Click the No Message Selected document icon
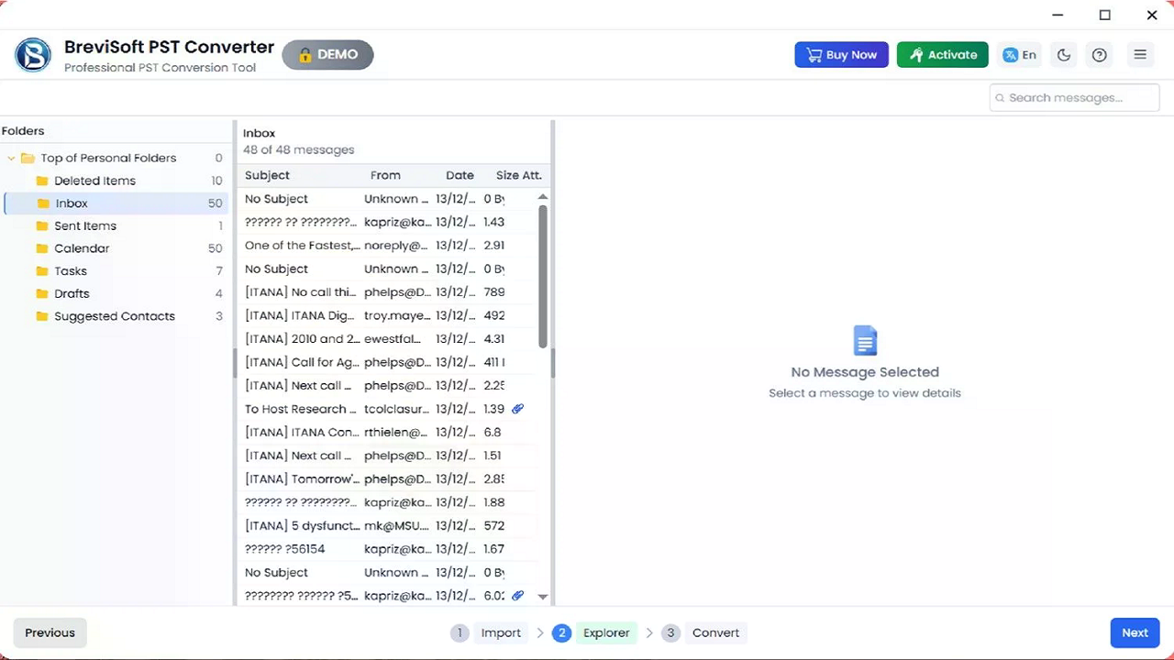The height and width of the screenshot is (660, 1174). click(x=865, y=340)
